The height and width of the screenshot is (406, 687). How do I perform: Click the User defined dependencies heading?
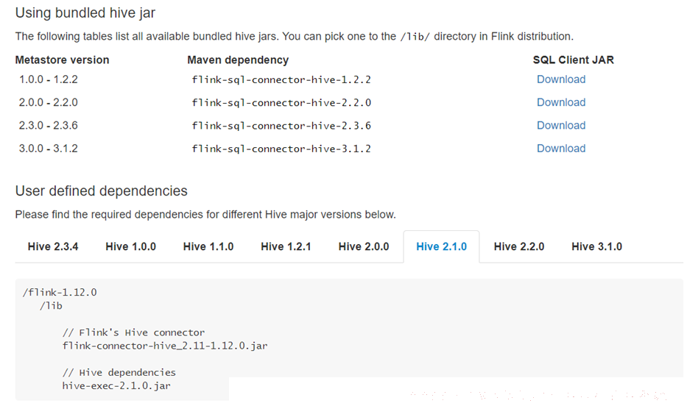coord(101,190)
